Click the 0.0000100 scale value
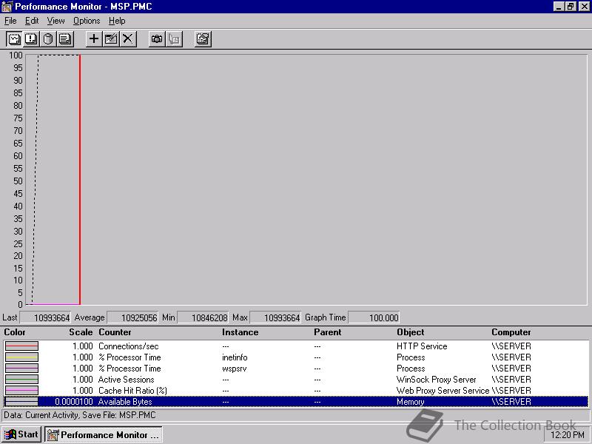Screen dimensions: 592x444 click(x=73, y=402)
